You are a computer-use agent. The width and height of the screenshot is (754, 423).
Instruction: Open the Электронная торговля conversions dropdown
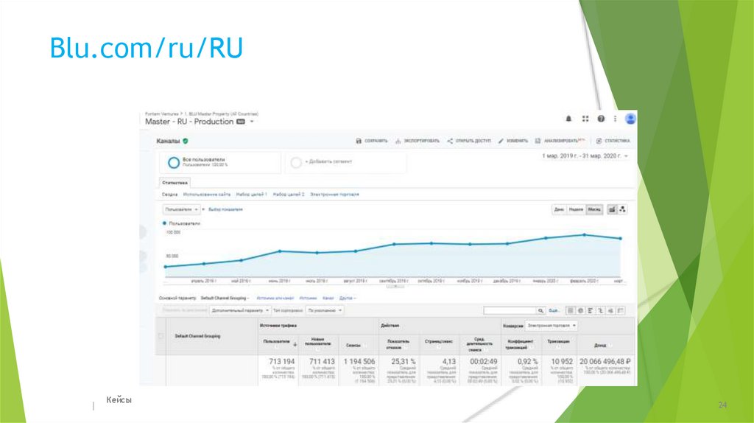point(552,326)
